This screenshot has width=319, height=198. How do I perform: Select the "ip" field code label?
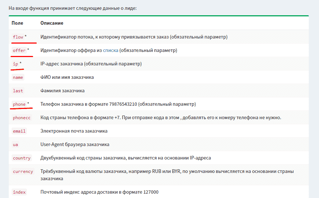(15, 64)
